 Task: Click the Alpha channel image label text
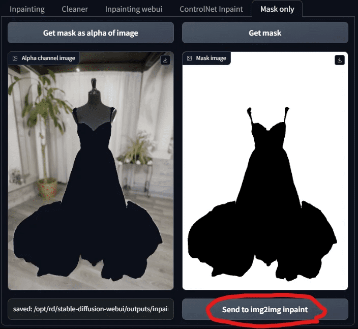48,58
